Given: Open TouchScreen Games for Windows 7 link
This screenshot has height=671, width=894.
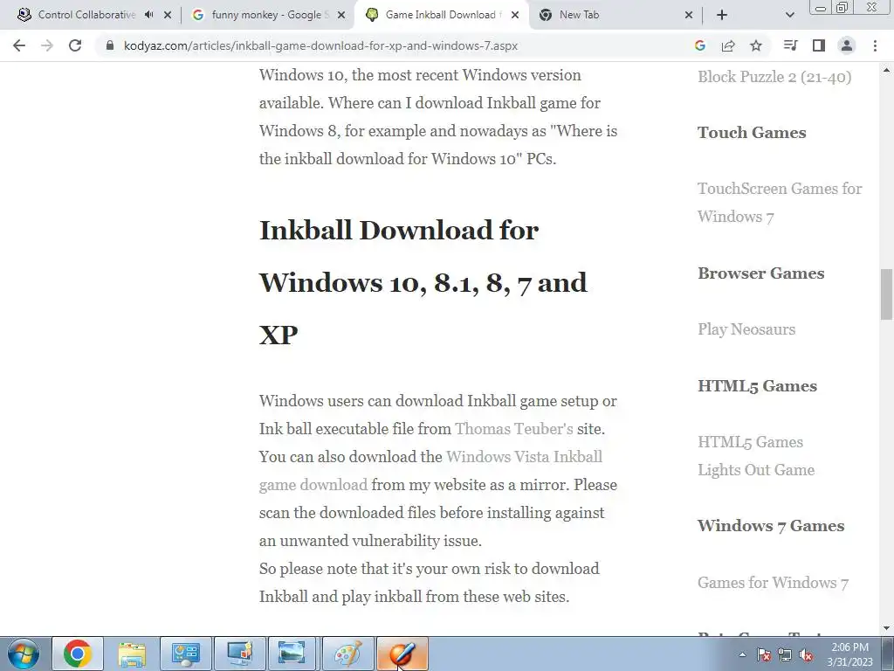Looking at the screenshot, I should (780, 203).
